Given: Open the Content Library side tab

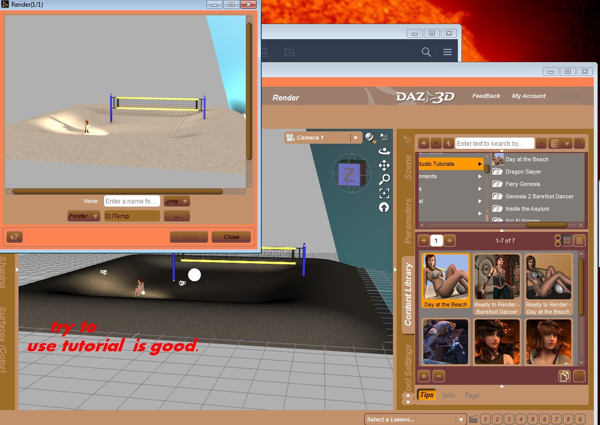Looking at the screenshot, I should pos(408,294).
